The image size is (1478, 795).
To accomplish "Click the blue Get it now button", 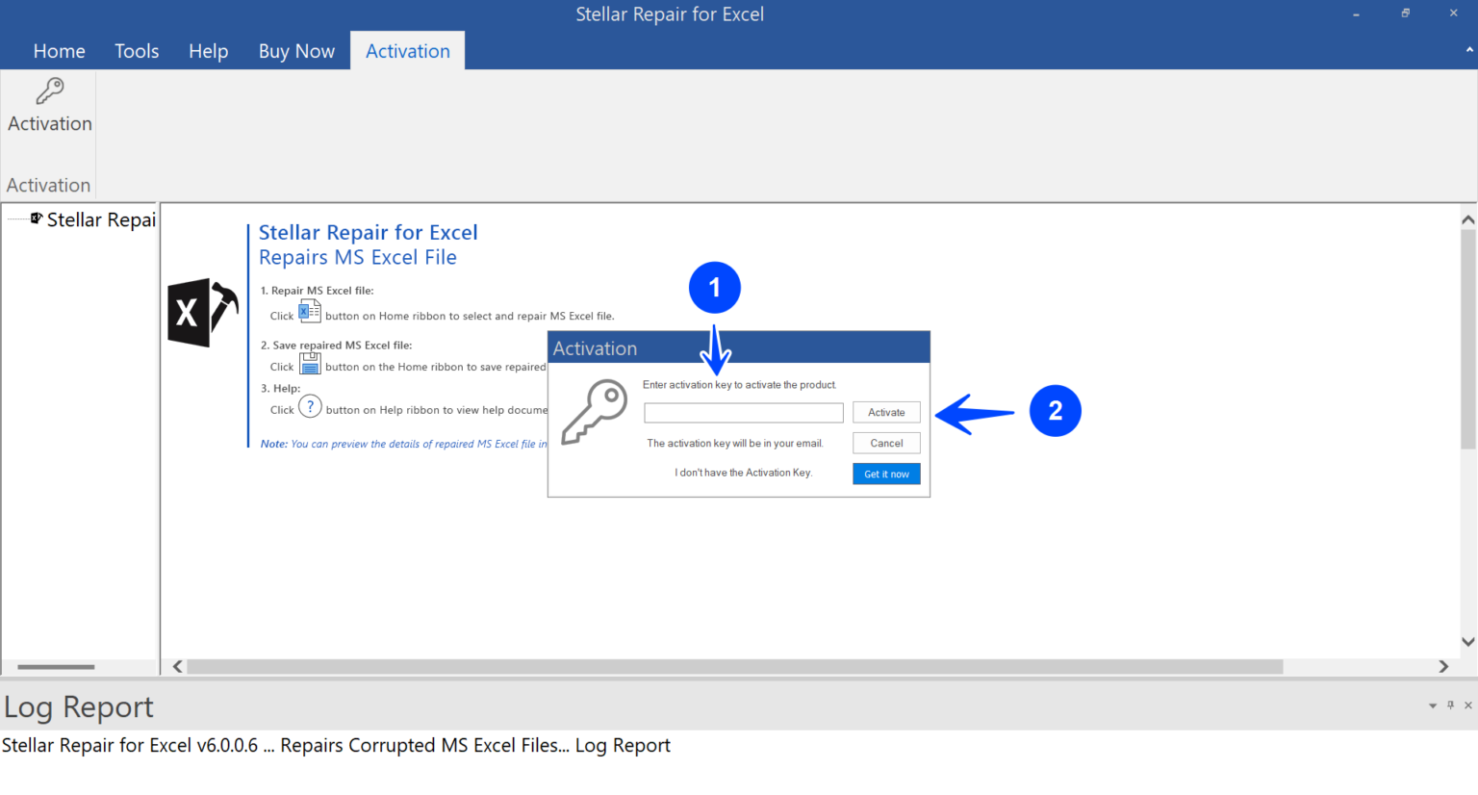I will click(885, 473).
